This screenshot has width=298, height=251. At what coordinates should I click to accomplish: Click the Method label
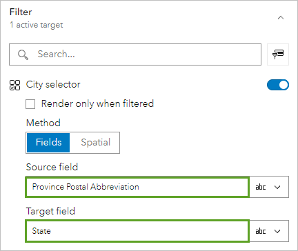coord(43,123)
